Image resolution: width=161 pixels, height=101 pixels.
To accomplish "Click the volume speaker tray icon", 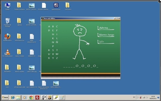I will [147, 97].
